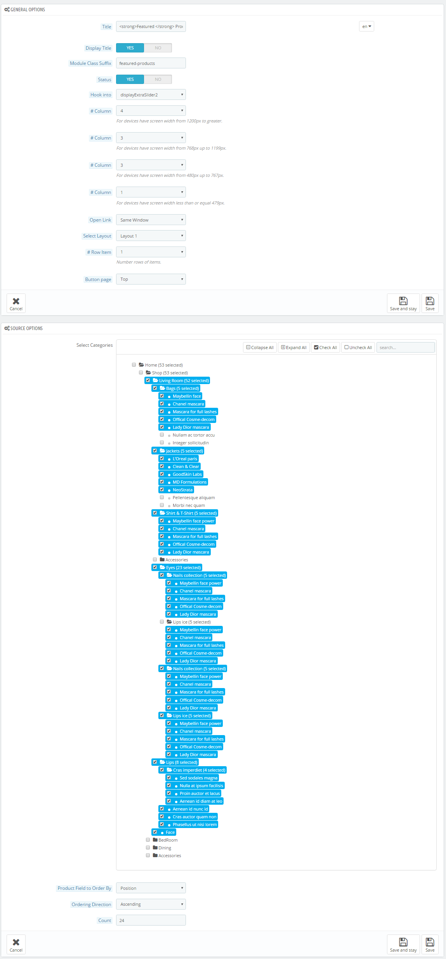The width and height of the screenshot is (446, 959).
Task: Click the Check All button
Action: (x=325, y=348)
